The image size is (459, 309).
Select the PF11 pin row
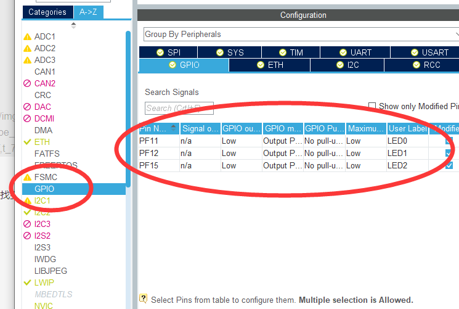(x=299, y=141)
